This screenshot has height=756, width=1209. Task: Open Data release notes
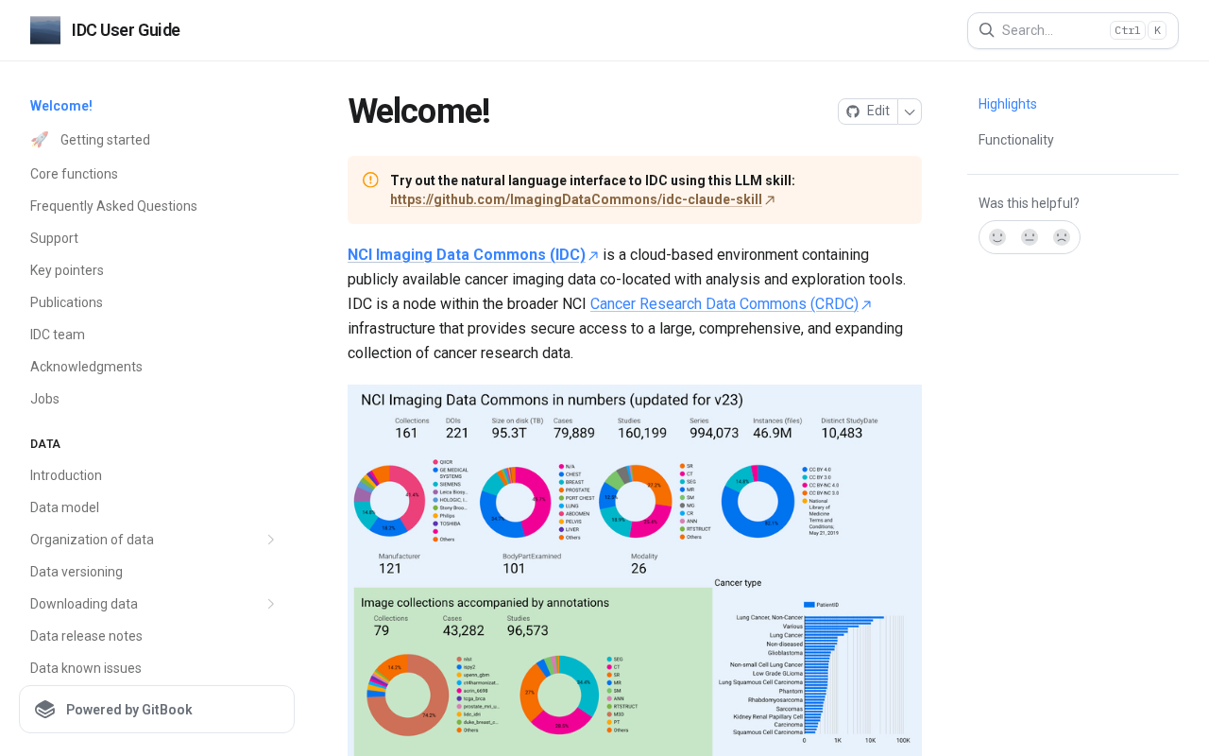click(86, 636)
